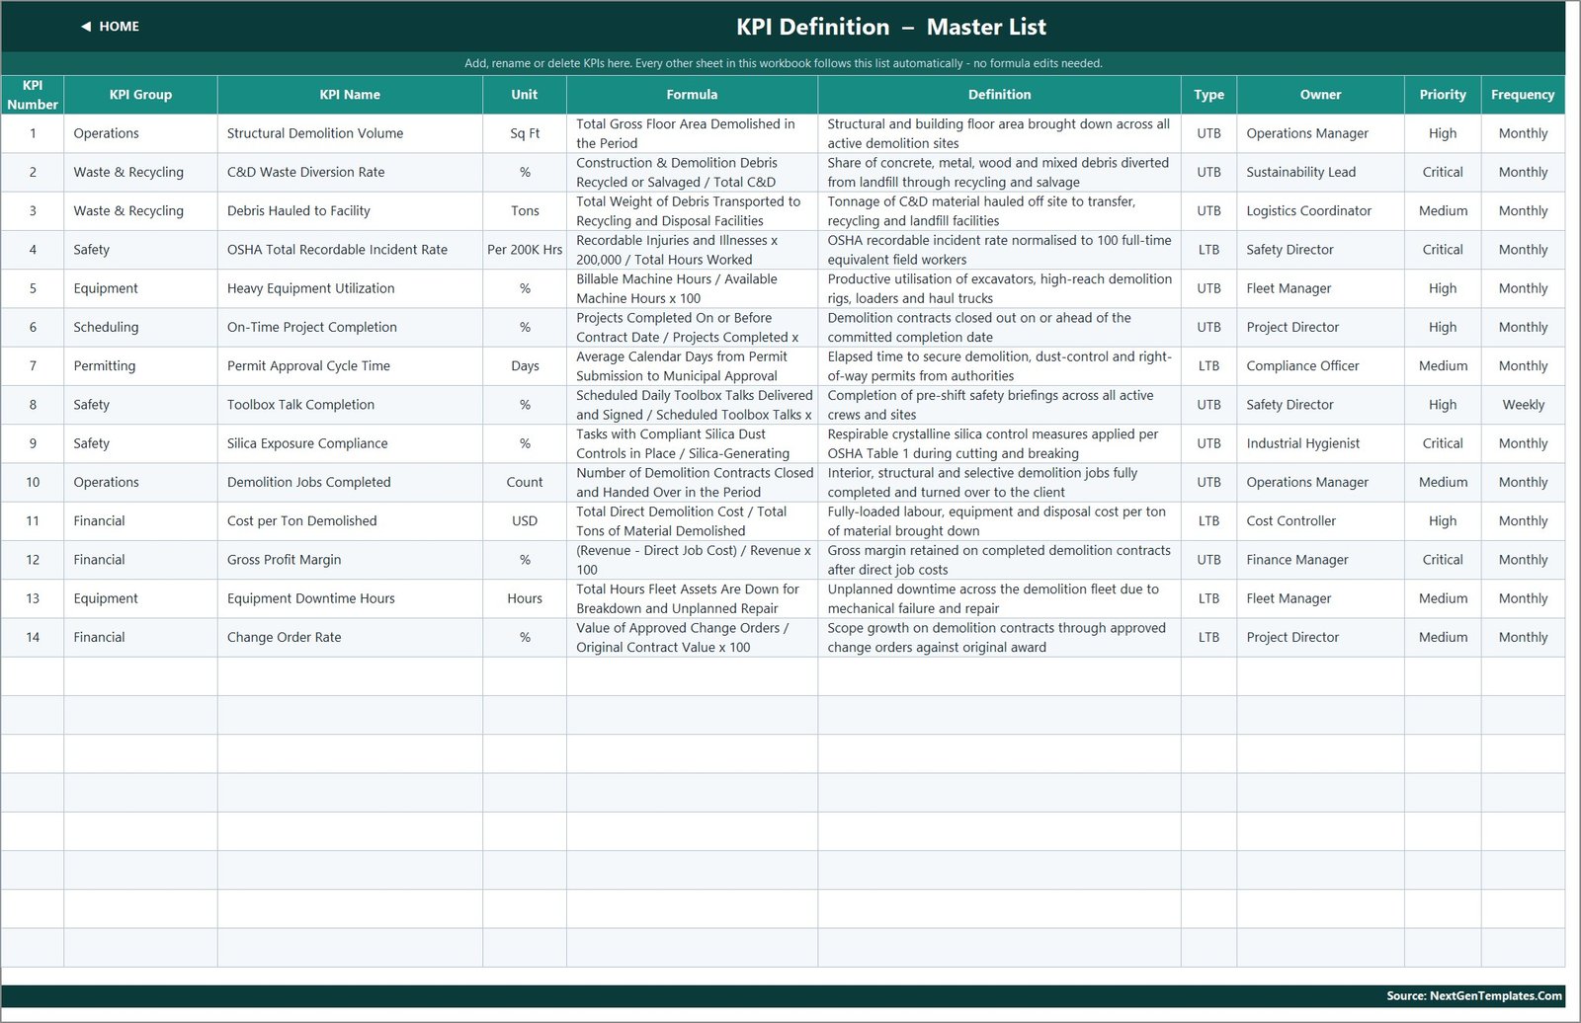Select the Structural Demolition Volume cell
The image size is (1581, 1023).
click(350, 133)
